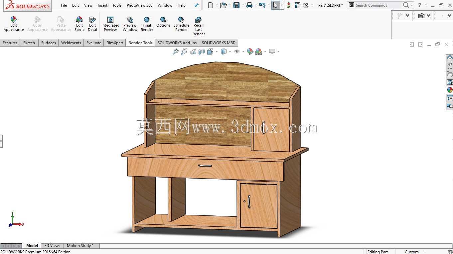453x254 pixels.
Task: Open the Motion Study 1 tab
Action: click(x=80, y=246)
